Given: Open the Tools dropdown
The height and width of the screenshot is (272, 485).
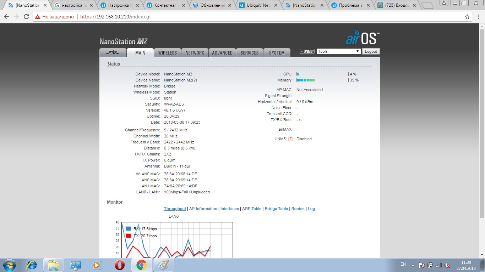Looking at the screenshot, I should tap(339, 51).
